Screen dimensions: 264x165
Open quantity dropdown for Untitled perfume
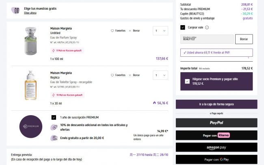tap(161, 30)
